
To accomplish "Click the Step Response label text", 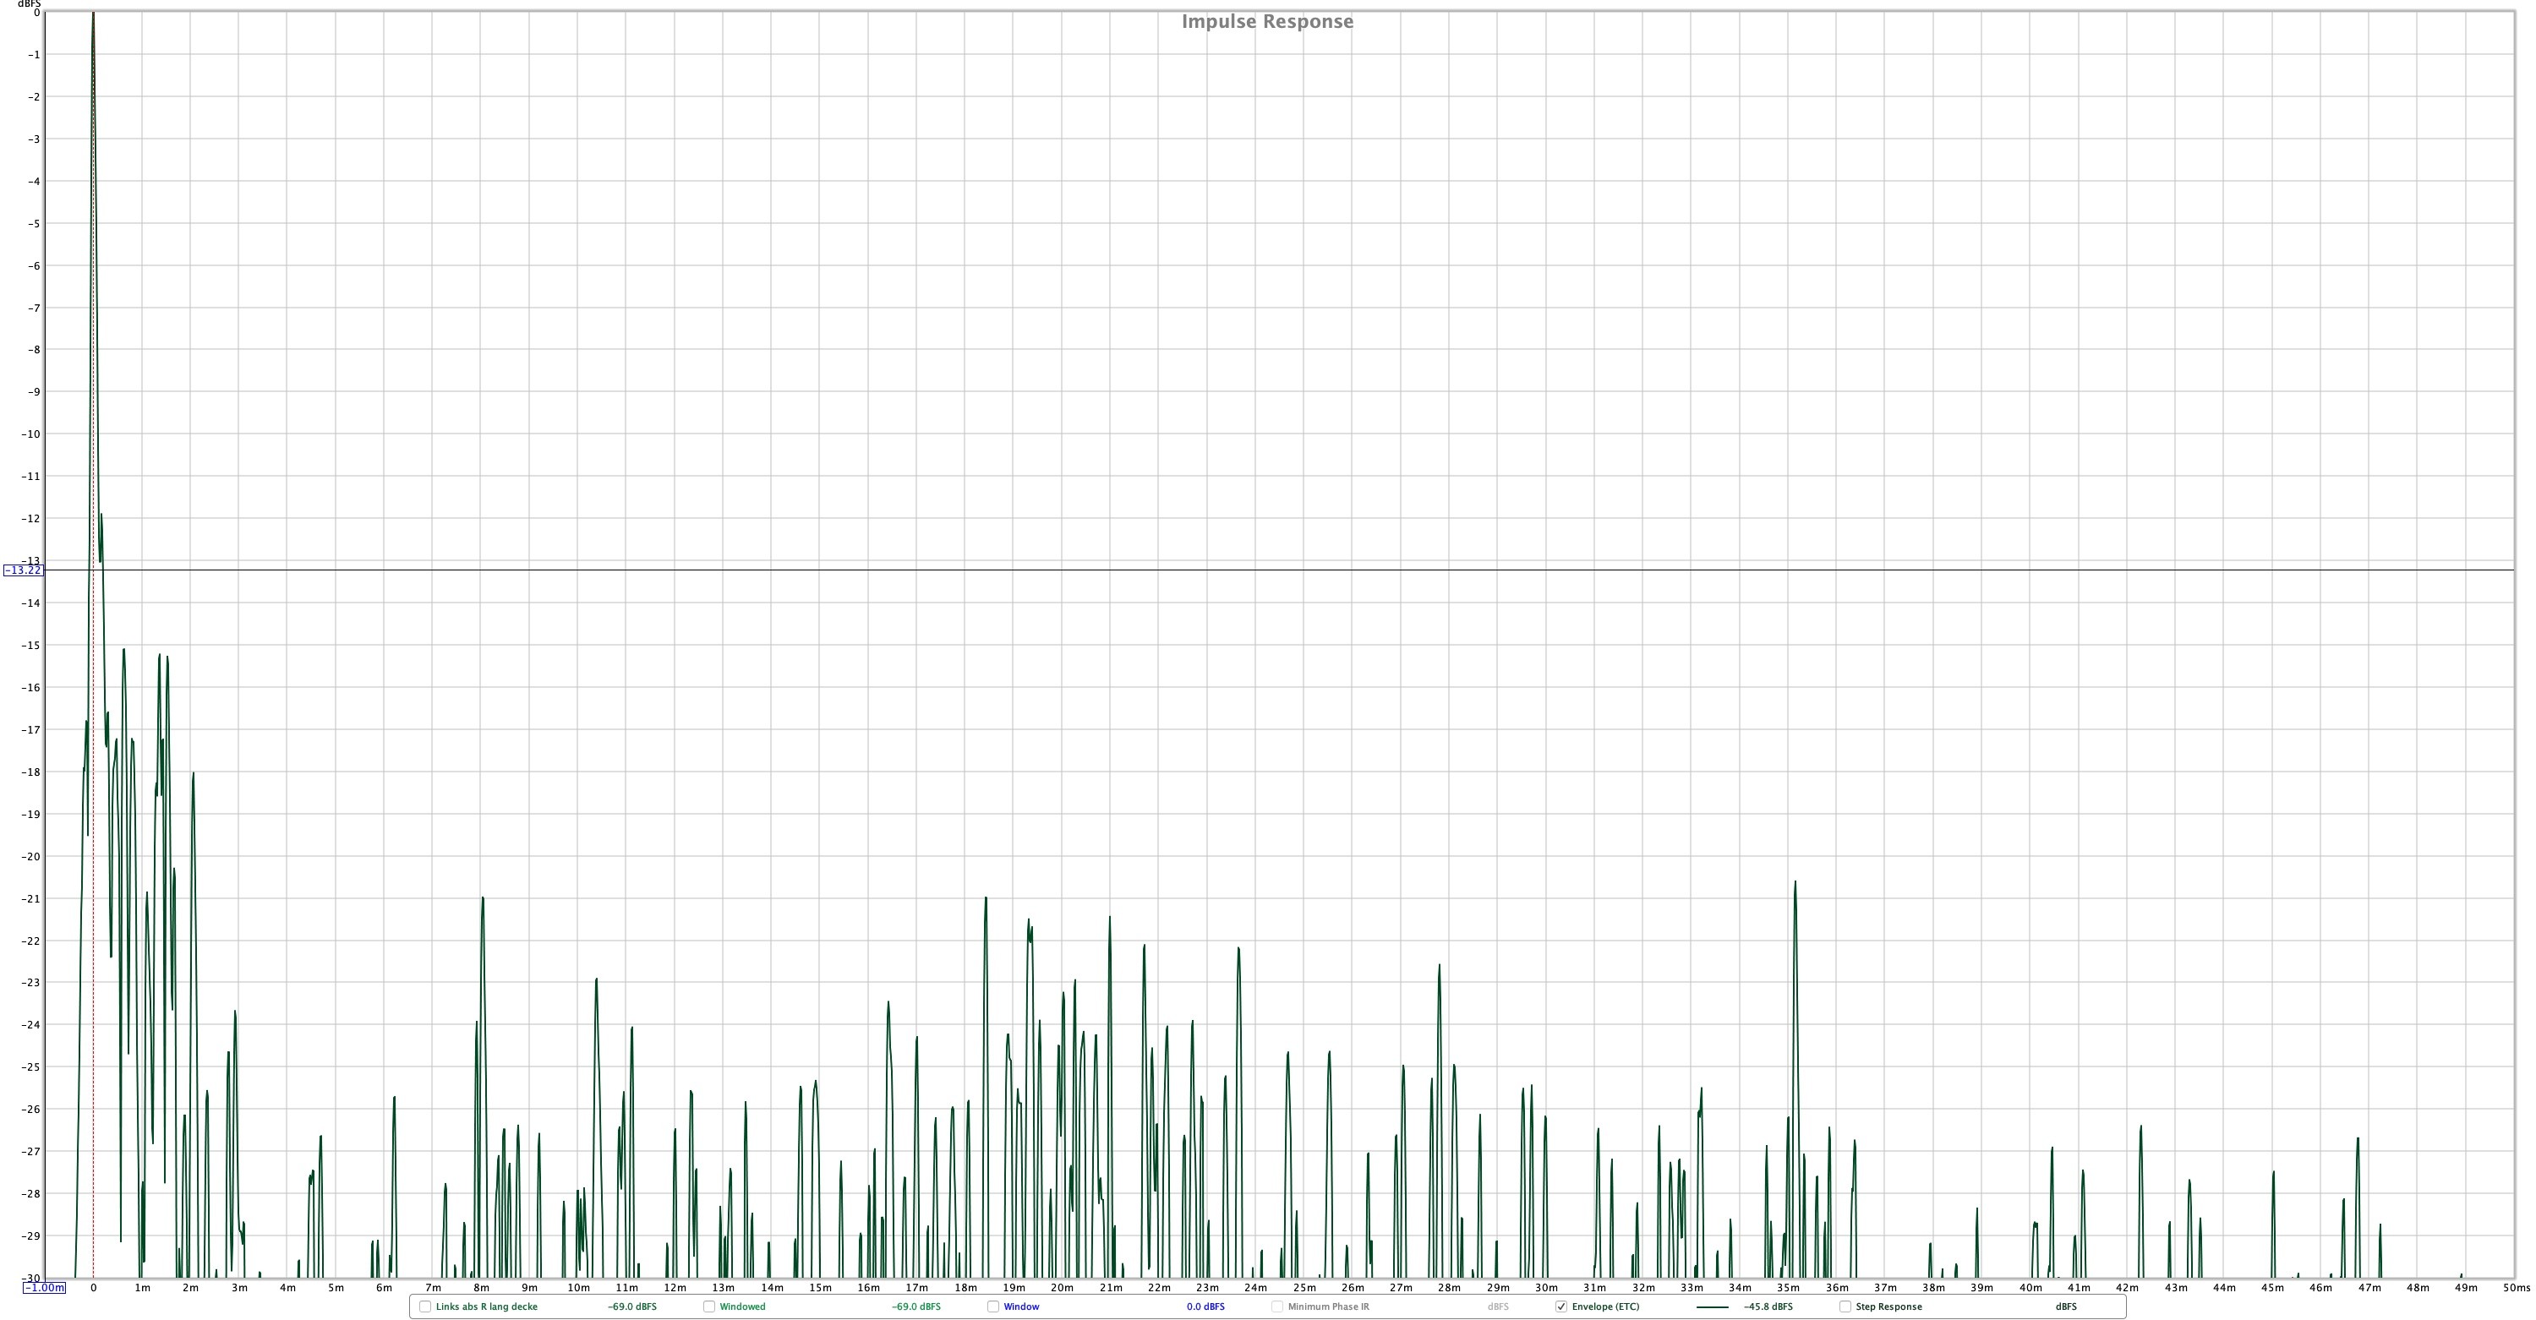I will click(x=1888, y=1306).
